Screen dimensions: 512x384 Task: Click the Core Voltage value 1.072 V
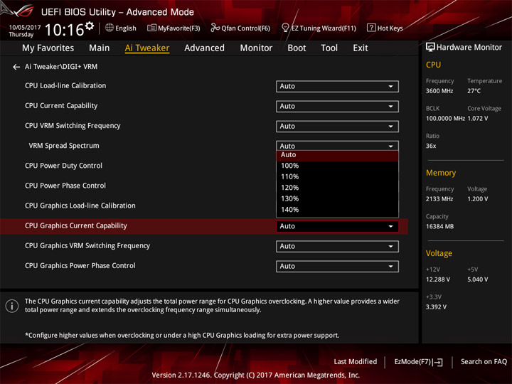[477, 119]
